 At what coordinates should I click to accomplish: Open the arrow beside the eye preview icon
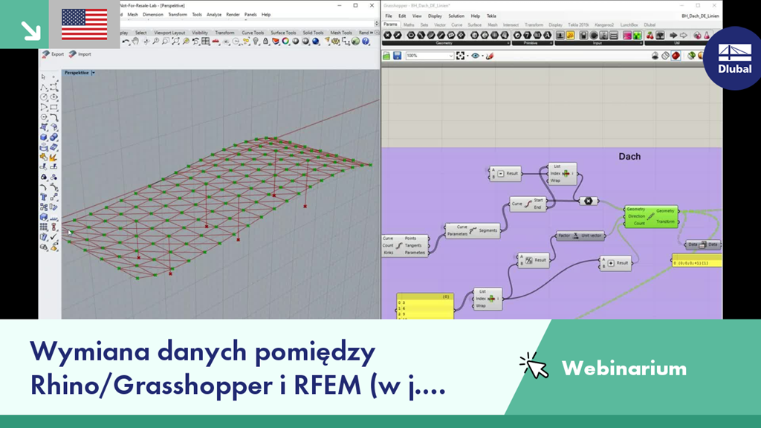pos(482,56)
